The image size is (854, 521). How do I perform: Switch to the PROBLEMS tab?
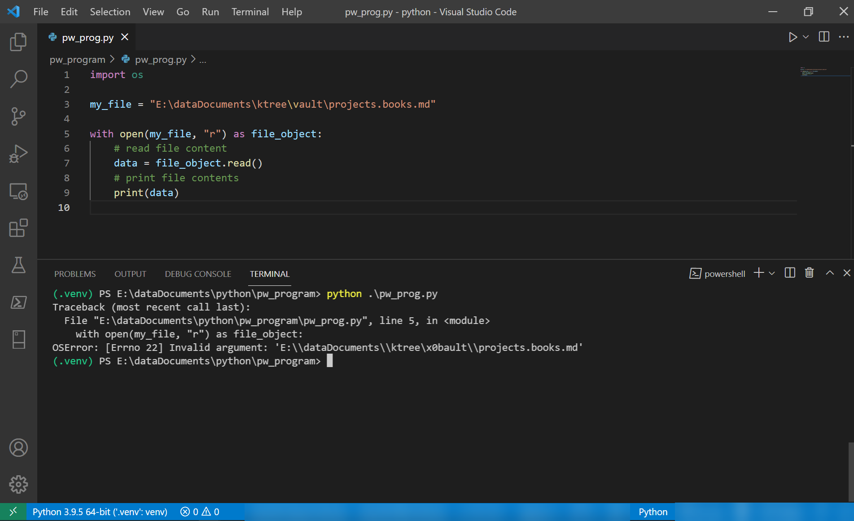click(75, 274)
